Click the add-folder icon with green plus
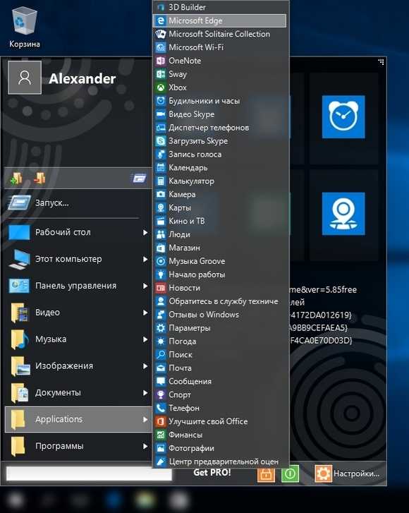 [x=16, y=179]
